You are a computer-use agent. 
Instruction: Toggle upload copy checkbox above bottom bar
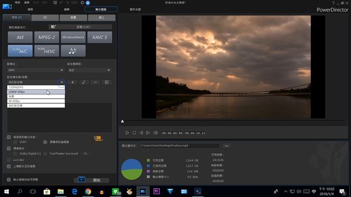tap(9, 166)
